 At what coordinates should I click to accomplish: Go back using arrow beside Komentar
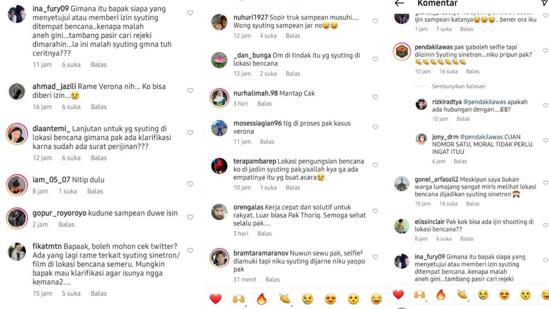399,4
